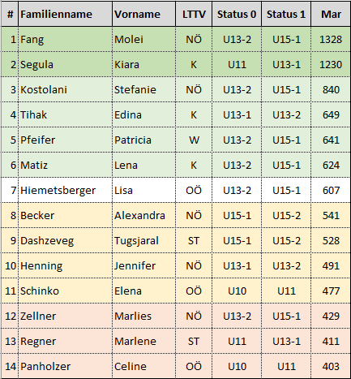Screen dimensions: 351x379
Task: Click the Vorname column header
Action: pos(143,14)
